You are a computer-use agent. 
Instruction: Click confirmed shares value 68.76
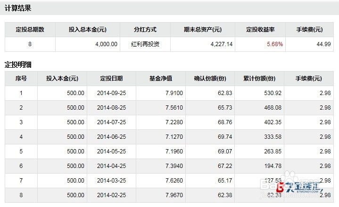[x=225, y=122]
